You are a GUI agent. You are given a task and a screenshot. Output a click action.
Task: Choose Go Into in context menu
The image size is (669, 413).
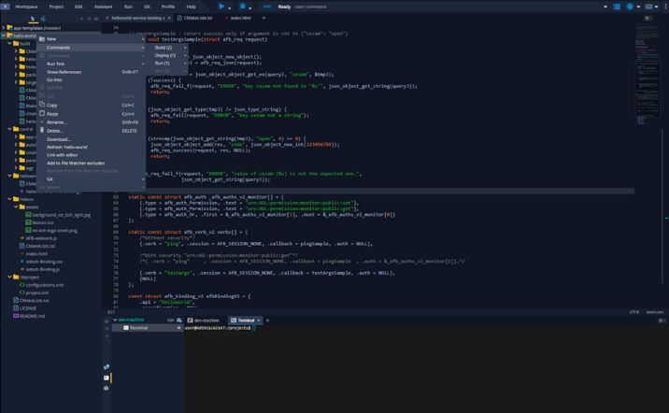92,79
